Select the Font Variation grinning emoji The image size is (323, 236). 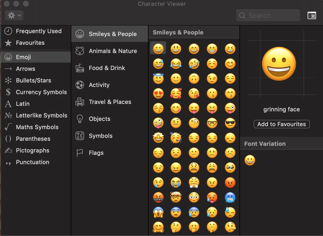(x=250, y=160)
